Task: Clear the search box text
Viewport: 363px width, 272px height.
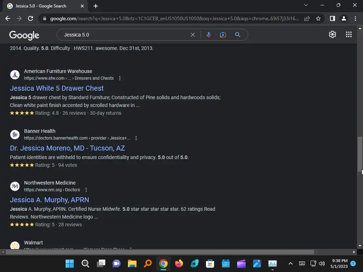Action: pos(192,35)
